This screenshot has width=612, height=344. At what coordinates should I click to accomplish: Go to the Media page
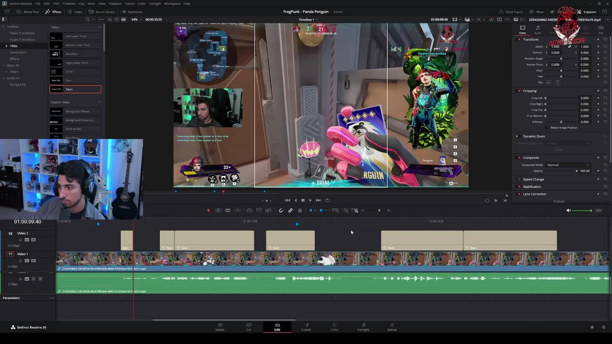pos(220,327)
